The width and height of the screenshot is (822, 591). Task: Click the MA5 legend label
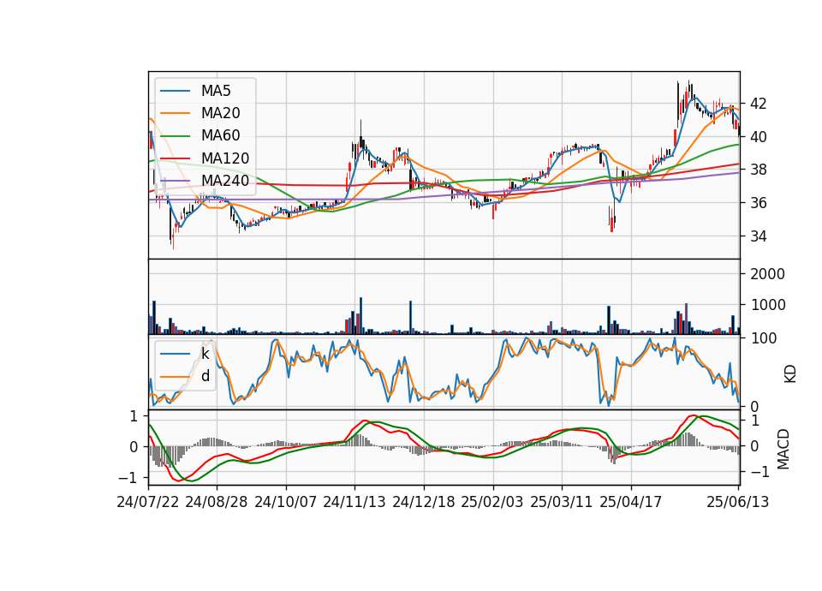(216, 91)
